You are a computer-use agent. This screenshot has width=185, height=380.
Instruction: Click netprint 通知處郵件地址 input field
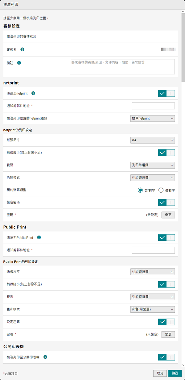coord(153,106)
